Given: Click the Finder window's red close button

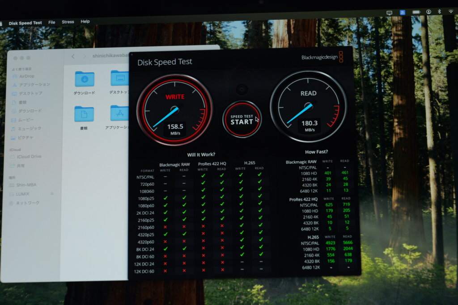Looking at the screenshot, I should [15, 58].
